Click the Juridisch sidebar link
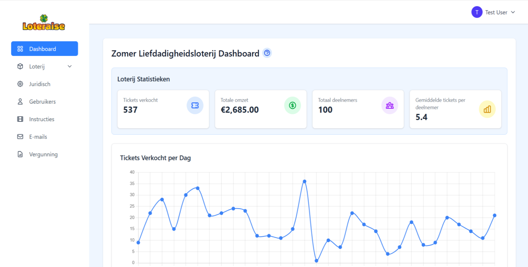 [40, 84]
